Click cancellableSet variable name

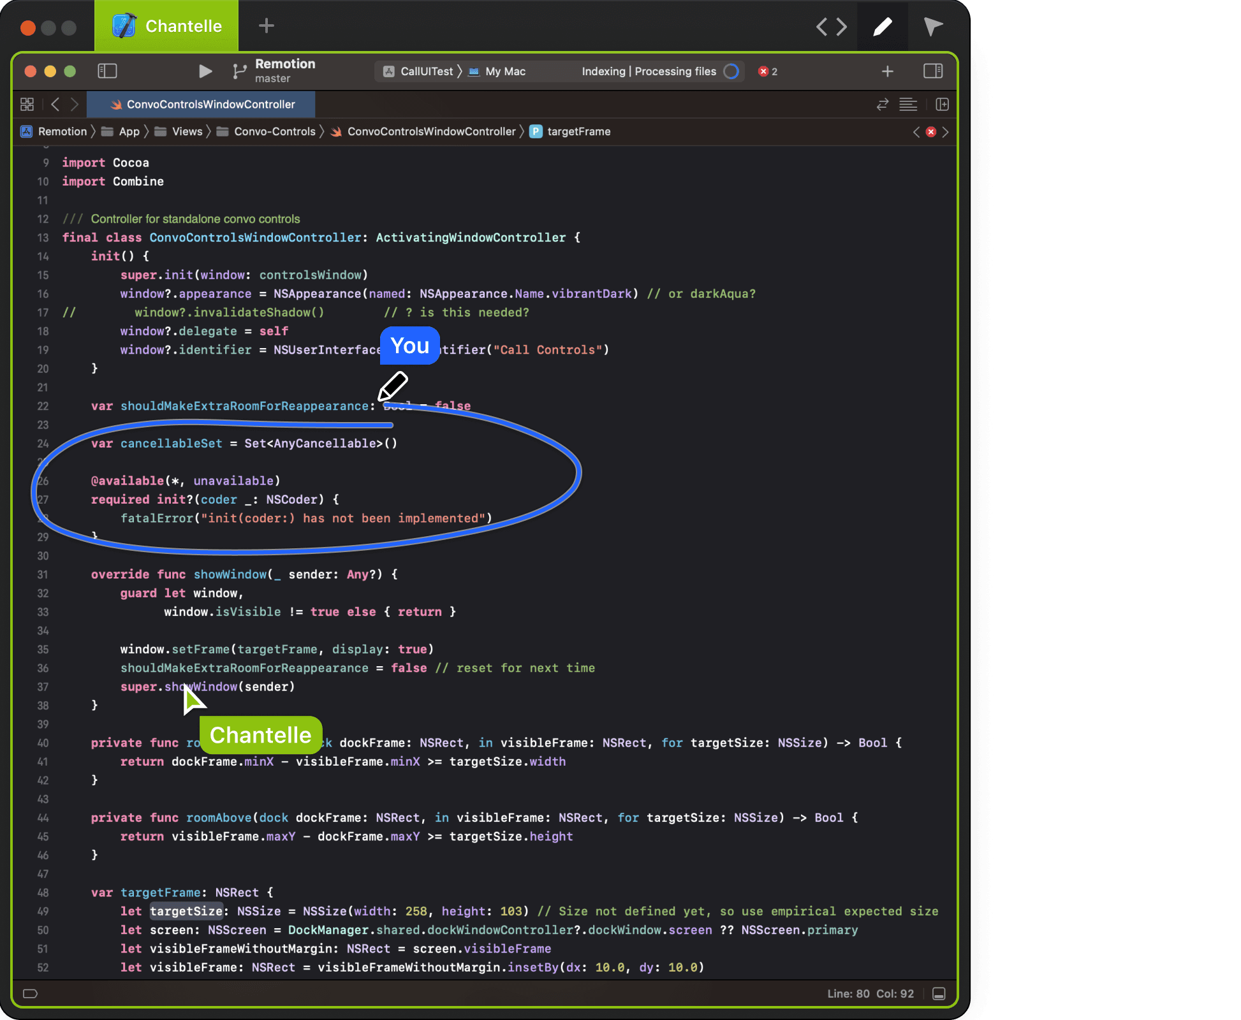point(171,444)
